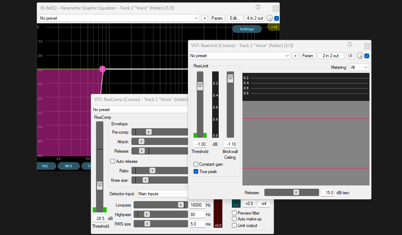Open ReEQ preset dropdown
This screenshot has height=235, width=402.
click(x=119, y=18)
